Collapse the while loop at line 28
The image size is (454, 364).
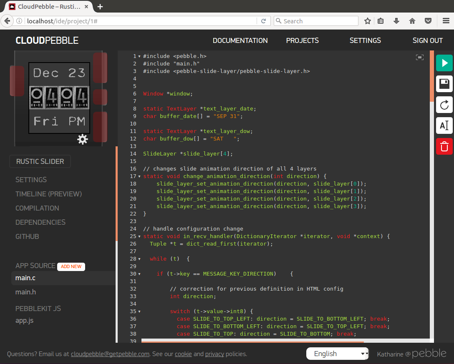[139, 259]
